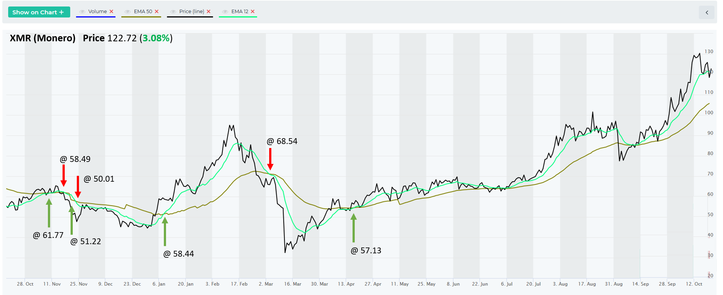723x295 pixels.
Task: Collapse the panel with the left chevron
Action: 707,12
